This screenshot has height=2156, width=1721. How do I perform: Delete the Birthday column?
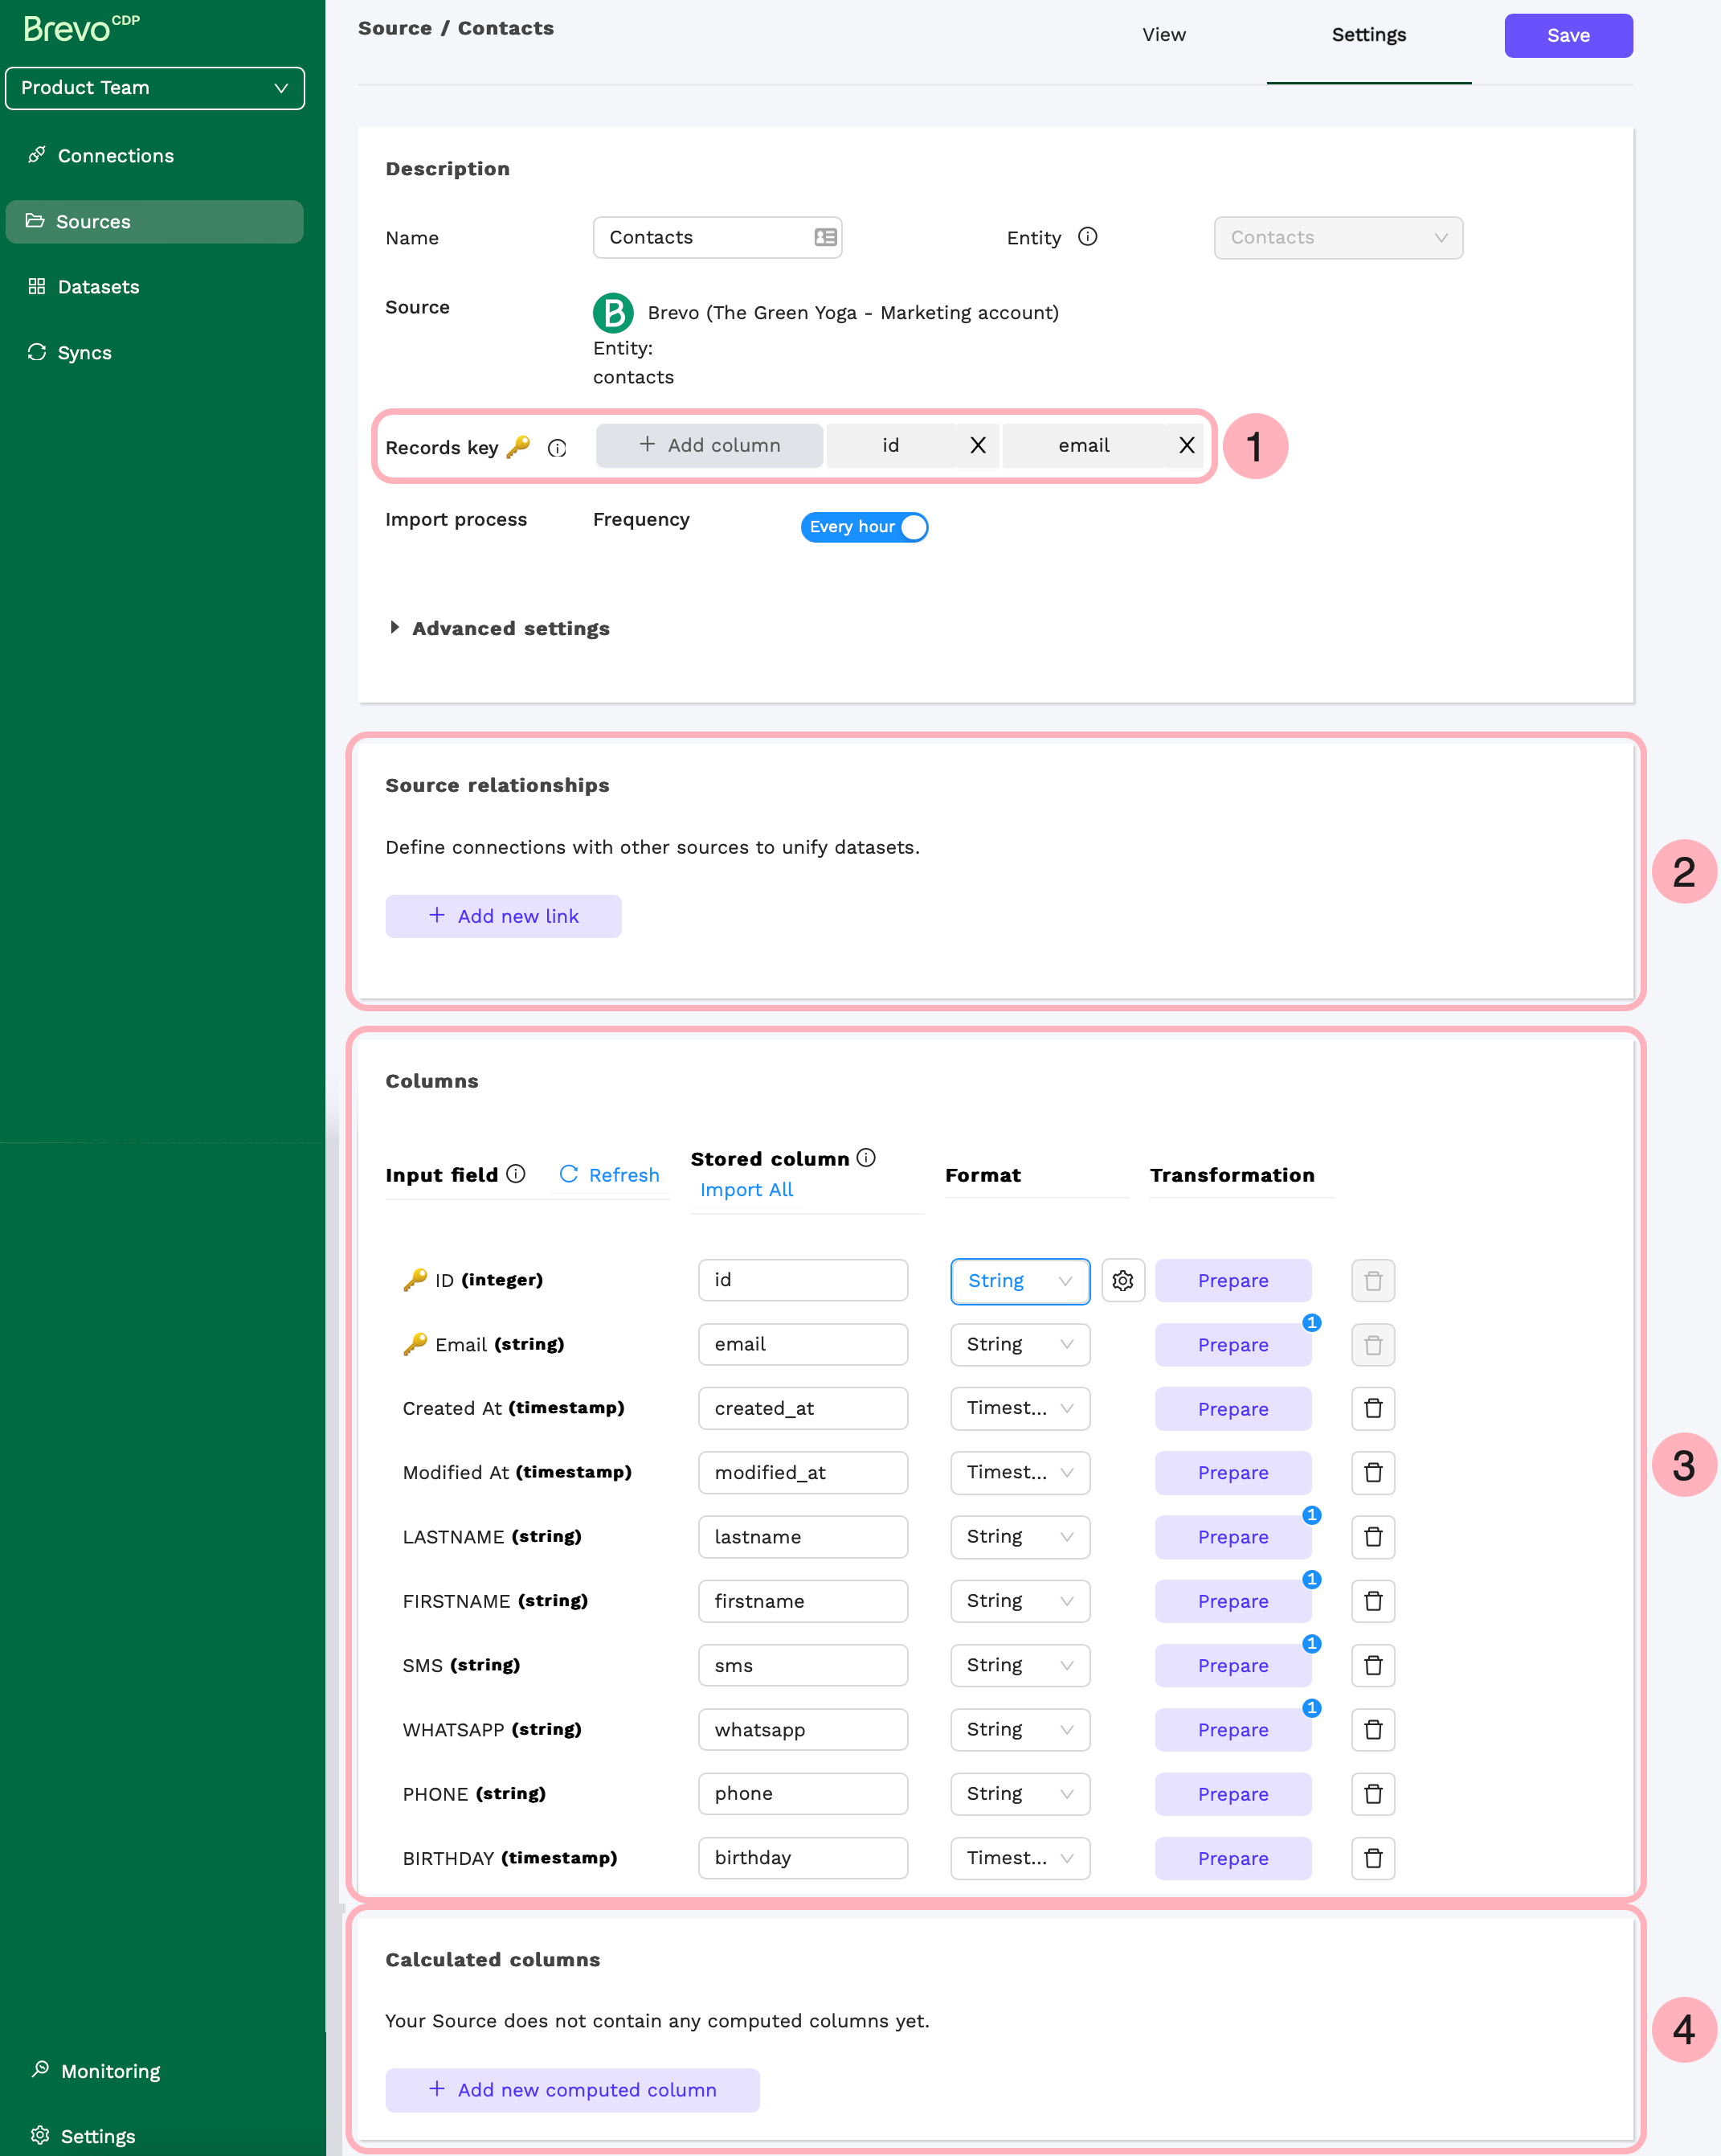(1372, 1858)
